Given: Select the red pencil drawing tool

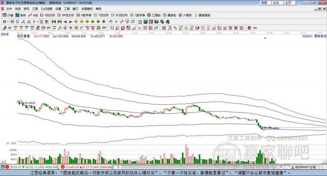Looking at the screenshot, I should coord(4,28).
